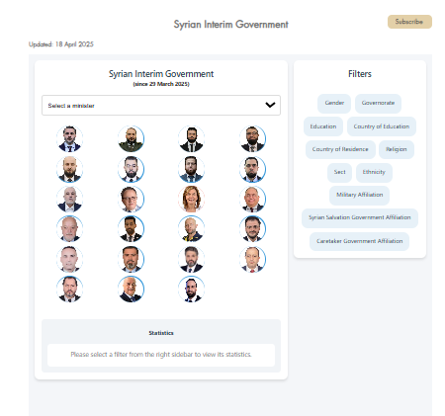Apply the Governorate filter

tap(378, 103)
